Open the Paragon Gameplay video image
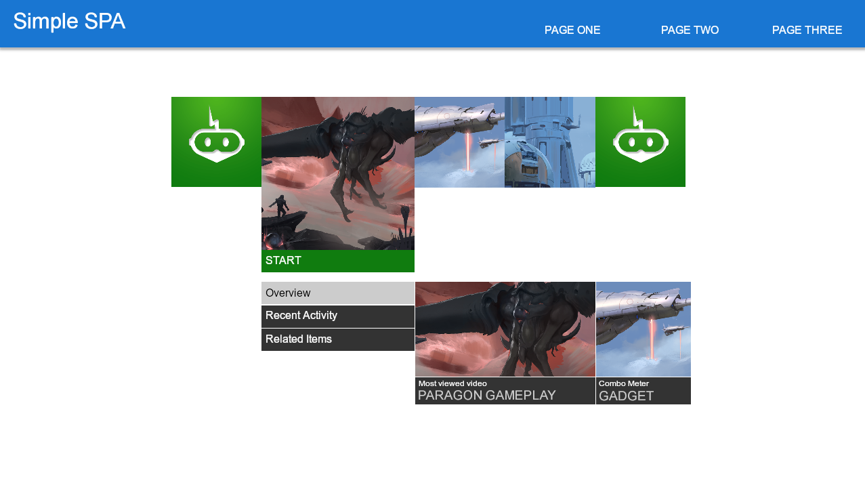Image resolution: width=865 pixels, height=485 pixels. pos(505,329)
